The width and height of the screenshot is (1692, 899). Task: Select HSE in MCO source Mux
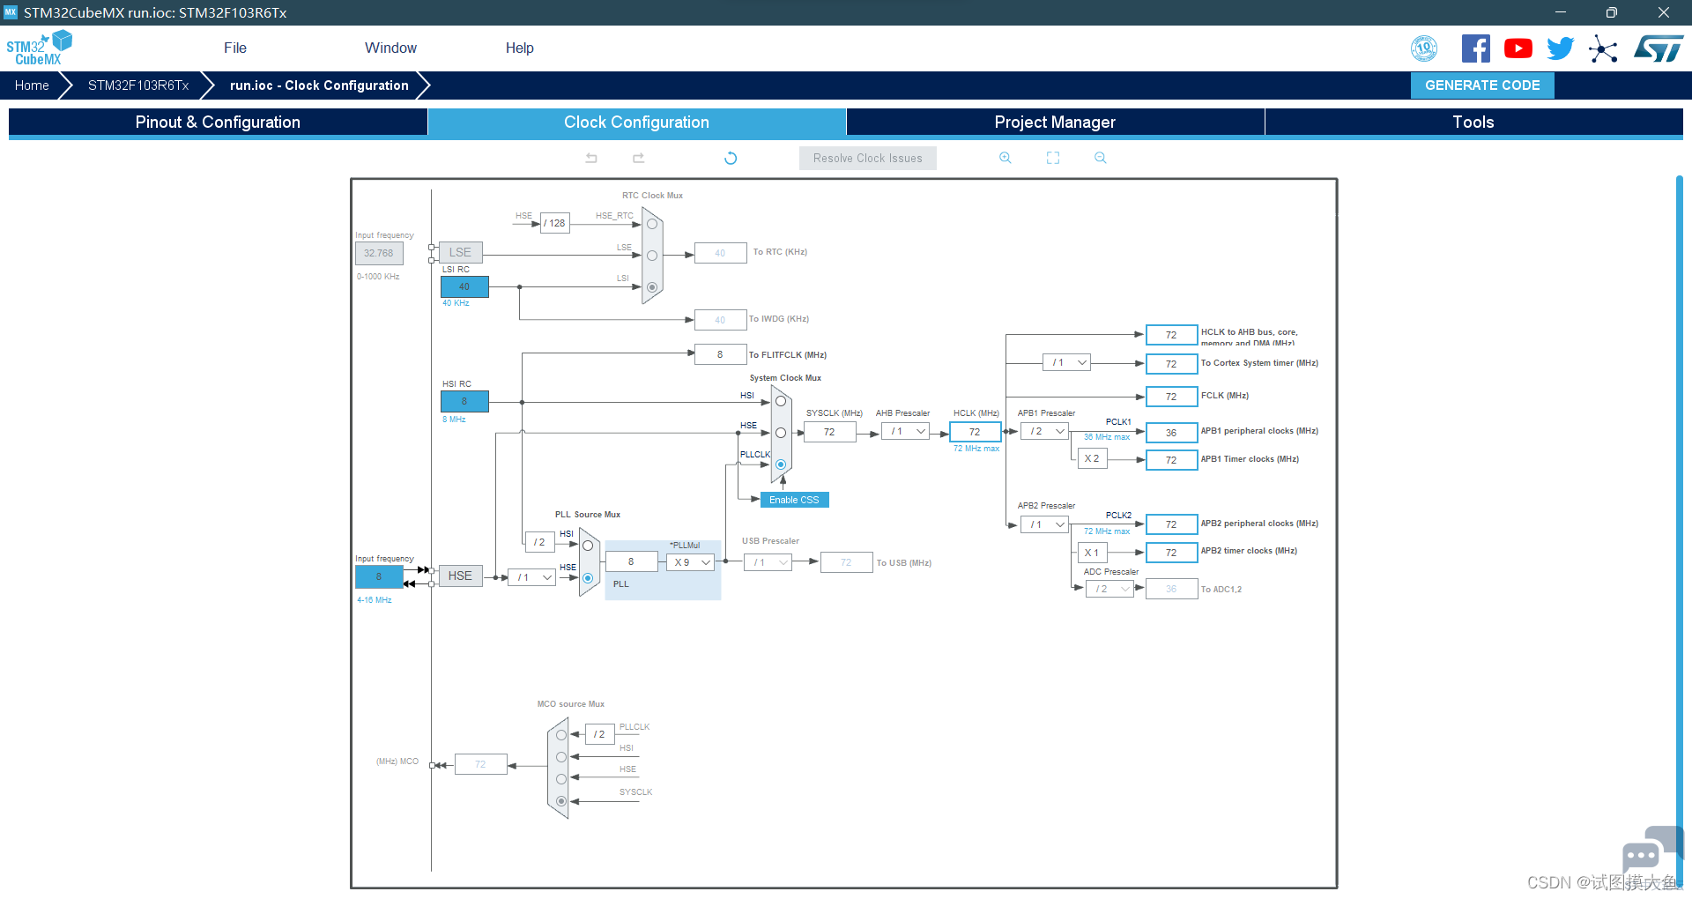(x=561, y=778)
